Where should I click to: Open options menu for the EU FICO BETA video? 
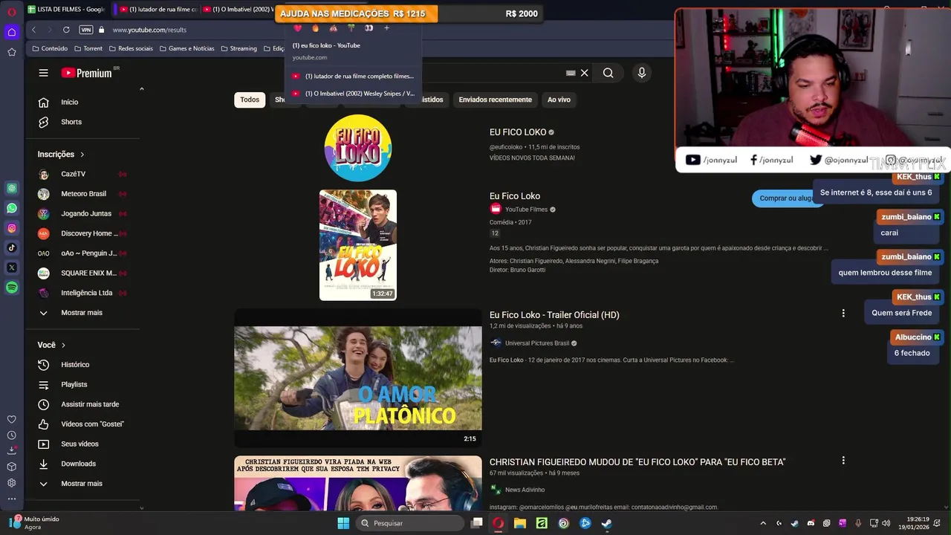843,461
